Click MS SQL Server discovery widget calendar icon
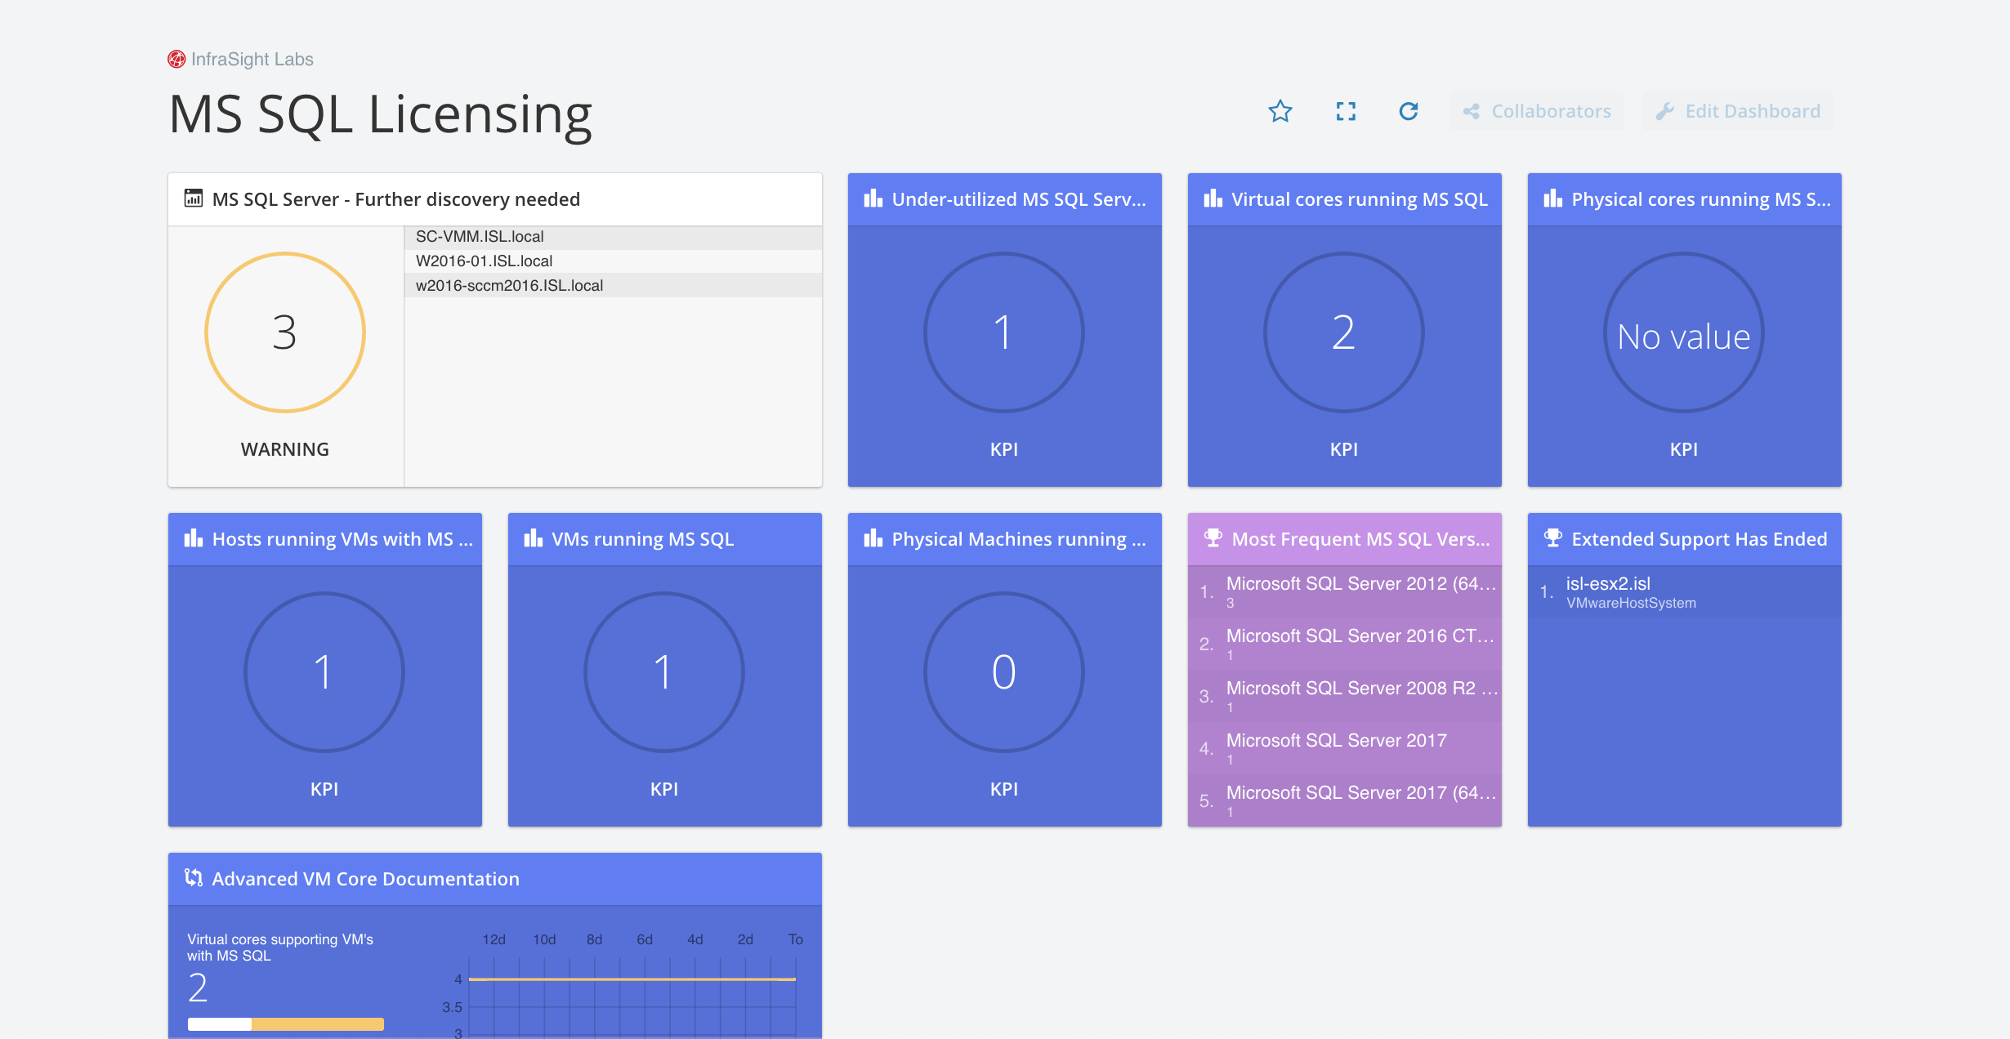The width and height of the screenshot is (2010, 1039). [194, 198]
